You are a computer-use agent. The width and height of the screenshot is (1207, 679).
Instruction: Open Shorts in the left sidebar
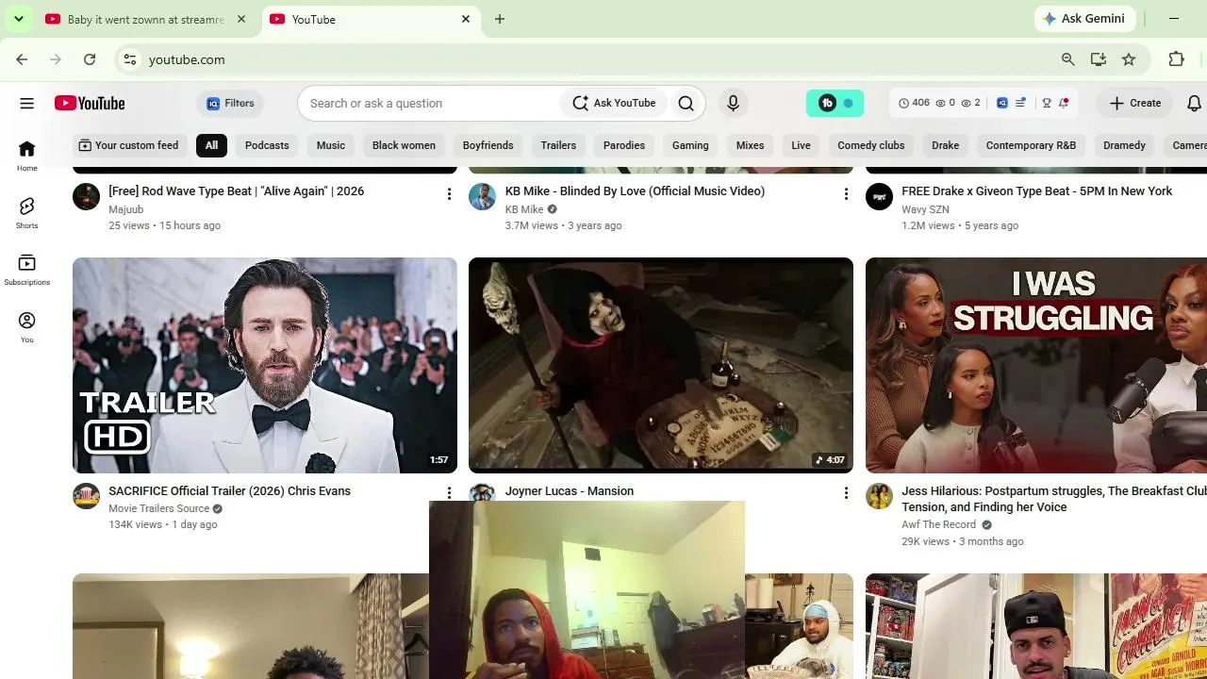click(x=26, y=213)
